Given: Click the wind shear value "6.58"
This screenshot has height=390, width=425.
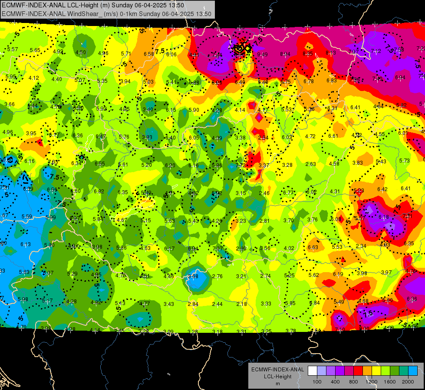Looking at the screenshot, I should [x=149, y=54].
